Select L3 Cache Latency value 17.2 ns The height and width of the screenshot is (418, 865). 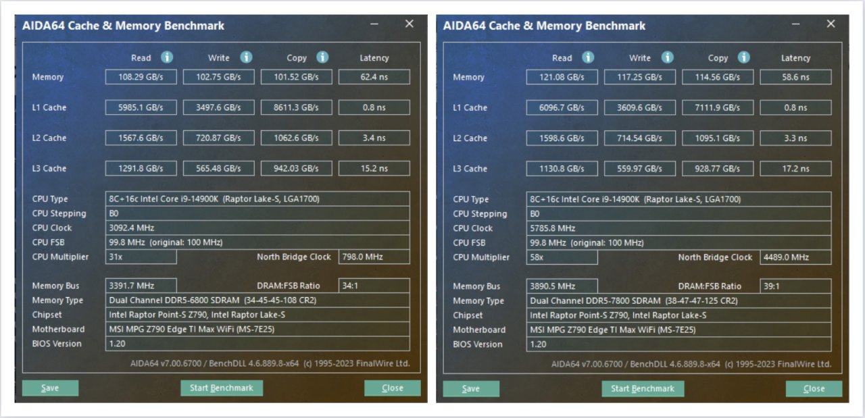[x=795, y=168]
